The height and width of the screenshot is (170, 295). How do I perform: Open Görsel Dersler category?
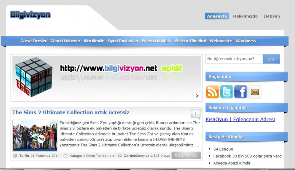tap(34, 41)
